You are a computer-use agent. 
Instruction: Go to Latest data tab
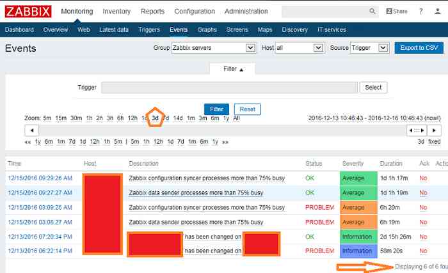tap(114, 29)
